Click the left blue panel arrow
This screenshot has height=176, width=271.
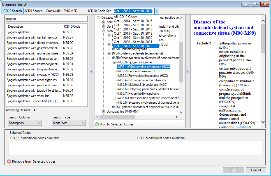tap(91, 72)
